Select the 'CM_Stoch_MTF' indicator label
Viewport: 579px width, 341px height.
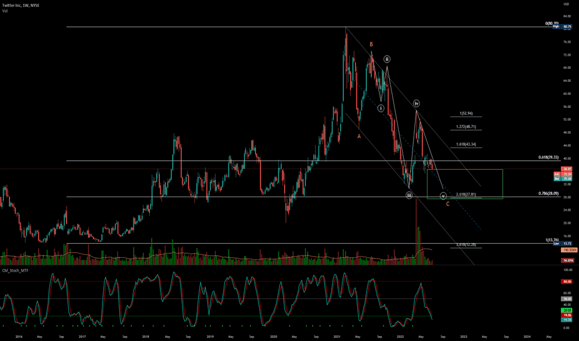tap(15, 270)
